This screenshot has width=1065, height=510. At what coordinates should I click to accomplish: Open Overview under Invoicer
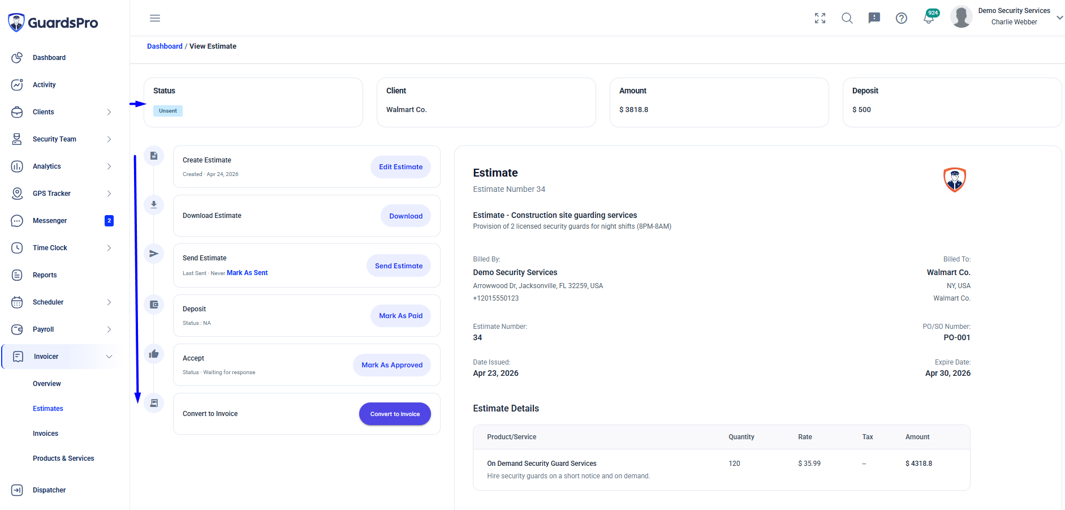pyautogui.click(x=47, y=384)
